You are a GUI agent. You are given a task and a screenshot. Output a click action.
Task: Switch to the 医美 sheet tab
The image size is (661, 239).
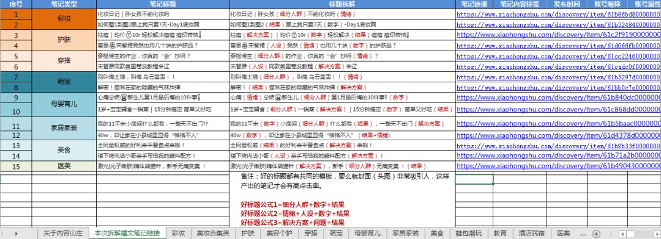563,234
